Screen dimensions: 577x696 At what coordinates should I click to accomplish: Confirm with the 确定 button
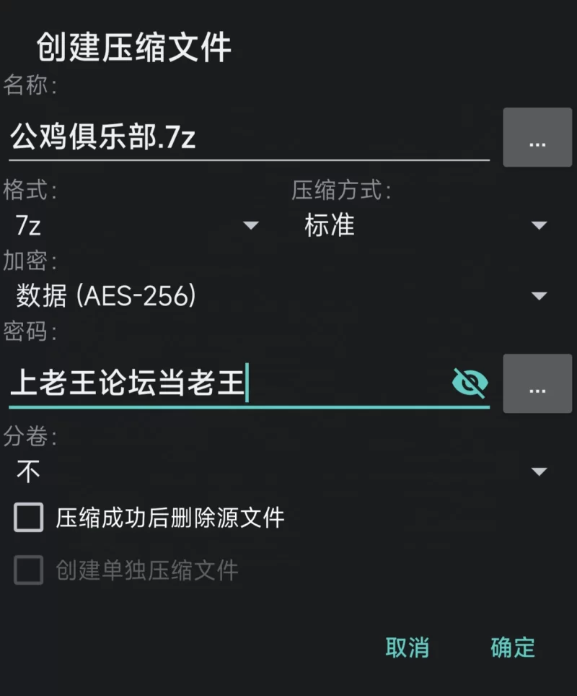[513, 648]
